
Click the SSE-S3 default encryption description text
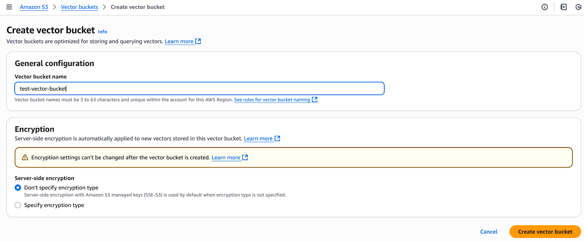tap(155, 195)
